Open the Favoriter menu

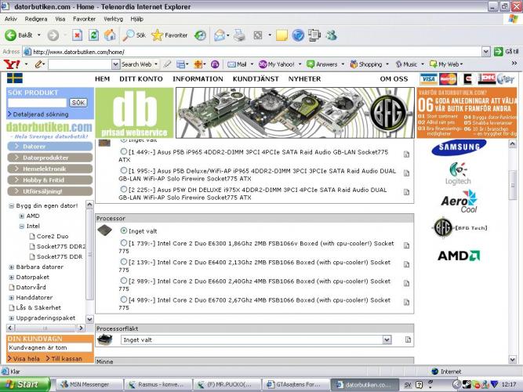click(84, 18)
